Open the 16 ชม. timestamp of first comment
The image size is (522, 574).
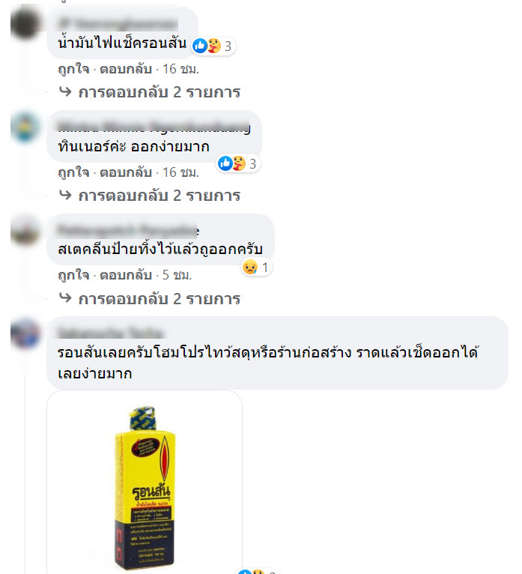tap(180, 69)
